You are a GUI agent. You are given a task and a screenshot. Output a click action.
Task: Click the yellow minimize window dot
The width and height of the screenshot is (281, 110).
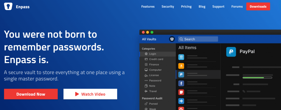click(147, 32)
